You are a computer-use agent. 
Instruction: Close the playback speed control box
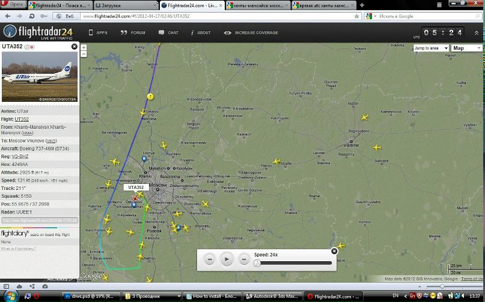point(334,251)
